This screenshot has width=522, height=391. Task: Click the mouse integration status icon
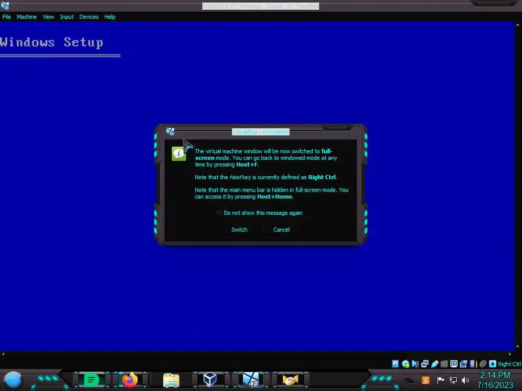(483, 364)
